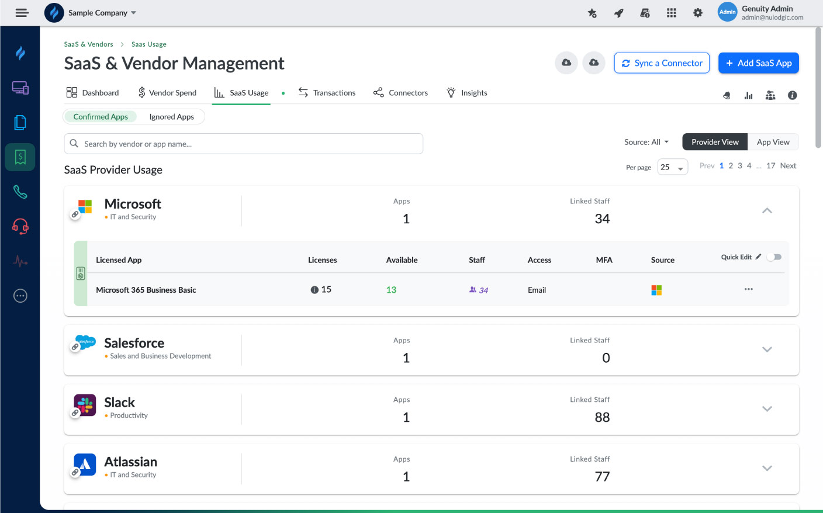Click the Slack logo thumbnail
This screenshot has width=823, height=513.
click(x=85, y=405)
